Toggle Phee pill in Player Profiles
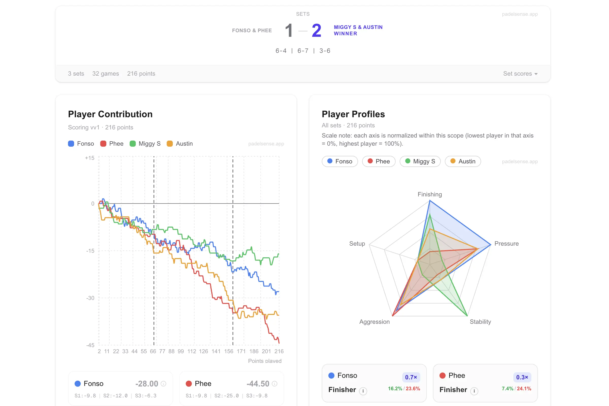 click(379, 161)
